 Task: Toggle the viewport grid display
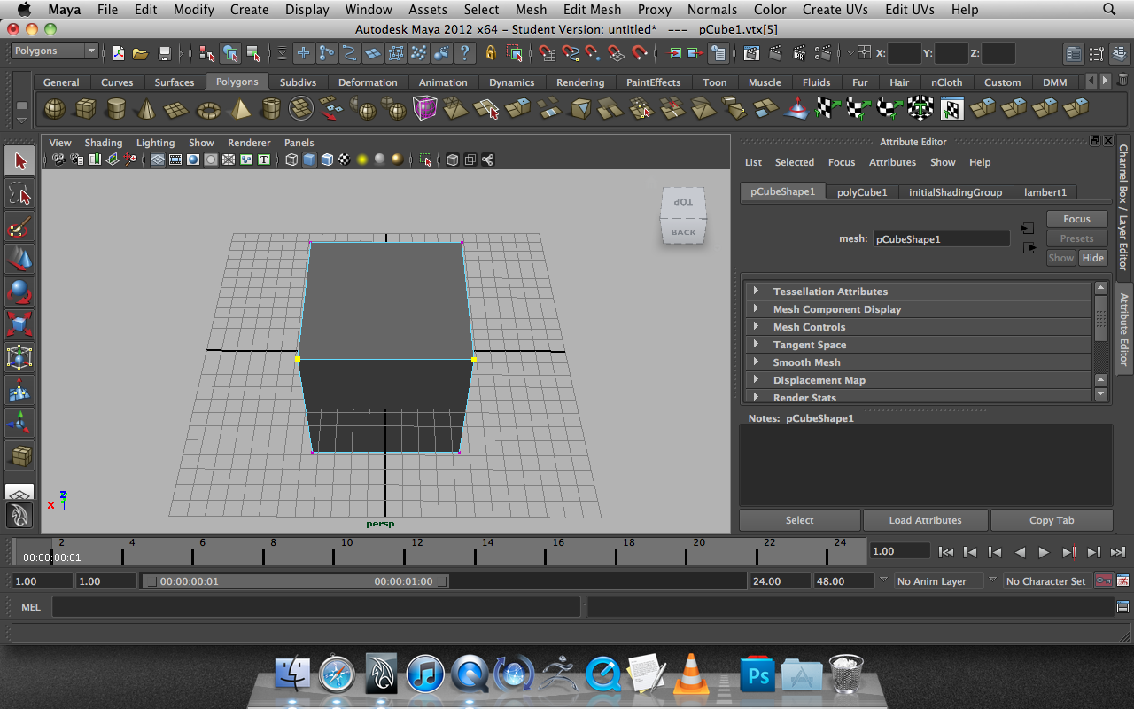(157, 160)
